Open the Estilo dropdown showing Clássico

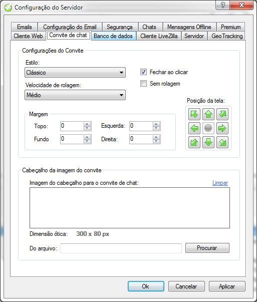(75, 73)
